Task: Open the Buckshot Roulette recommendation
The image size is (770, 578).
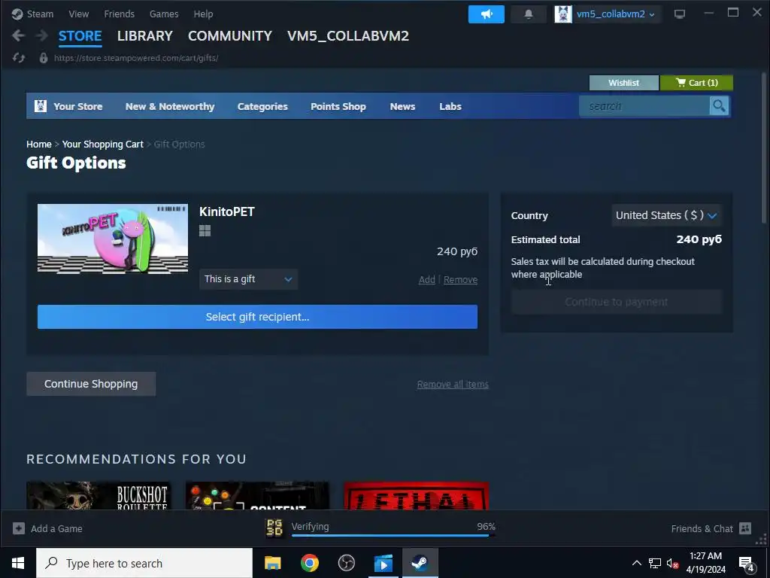Action: pyautogui.click(x=99, y=495)
